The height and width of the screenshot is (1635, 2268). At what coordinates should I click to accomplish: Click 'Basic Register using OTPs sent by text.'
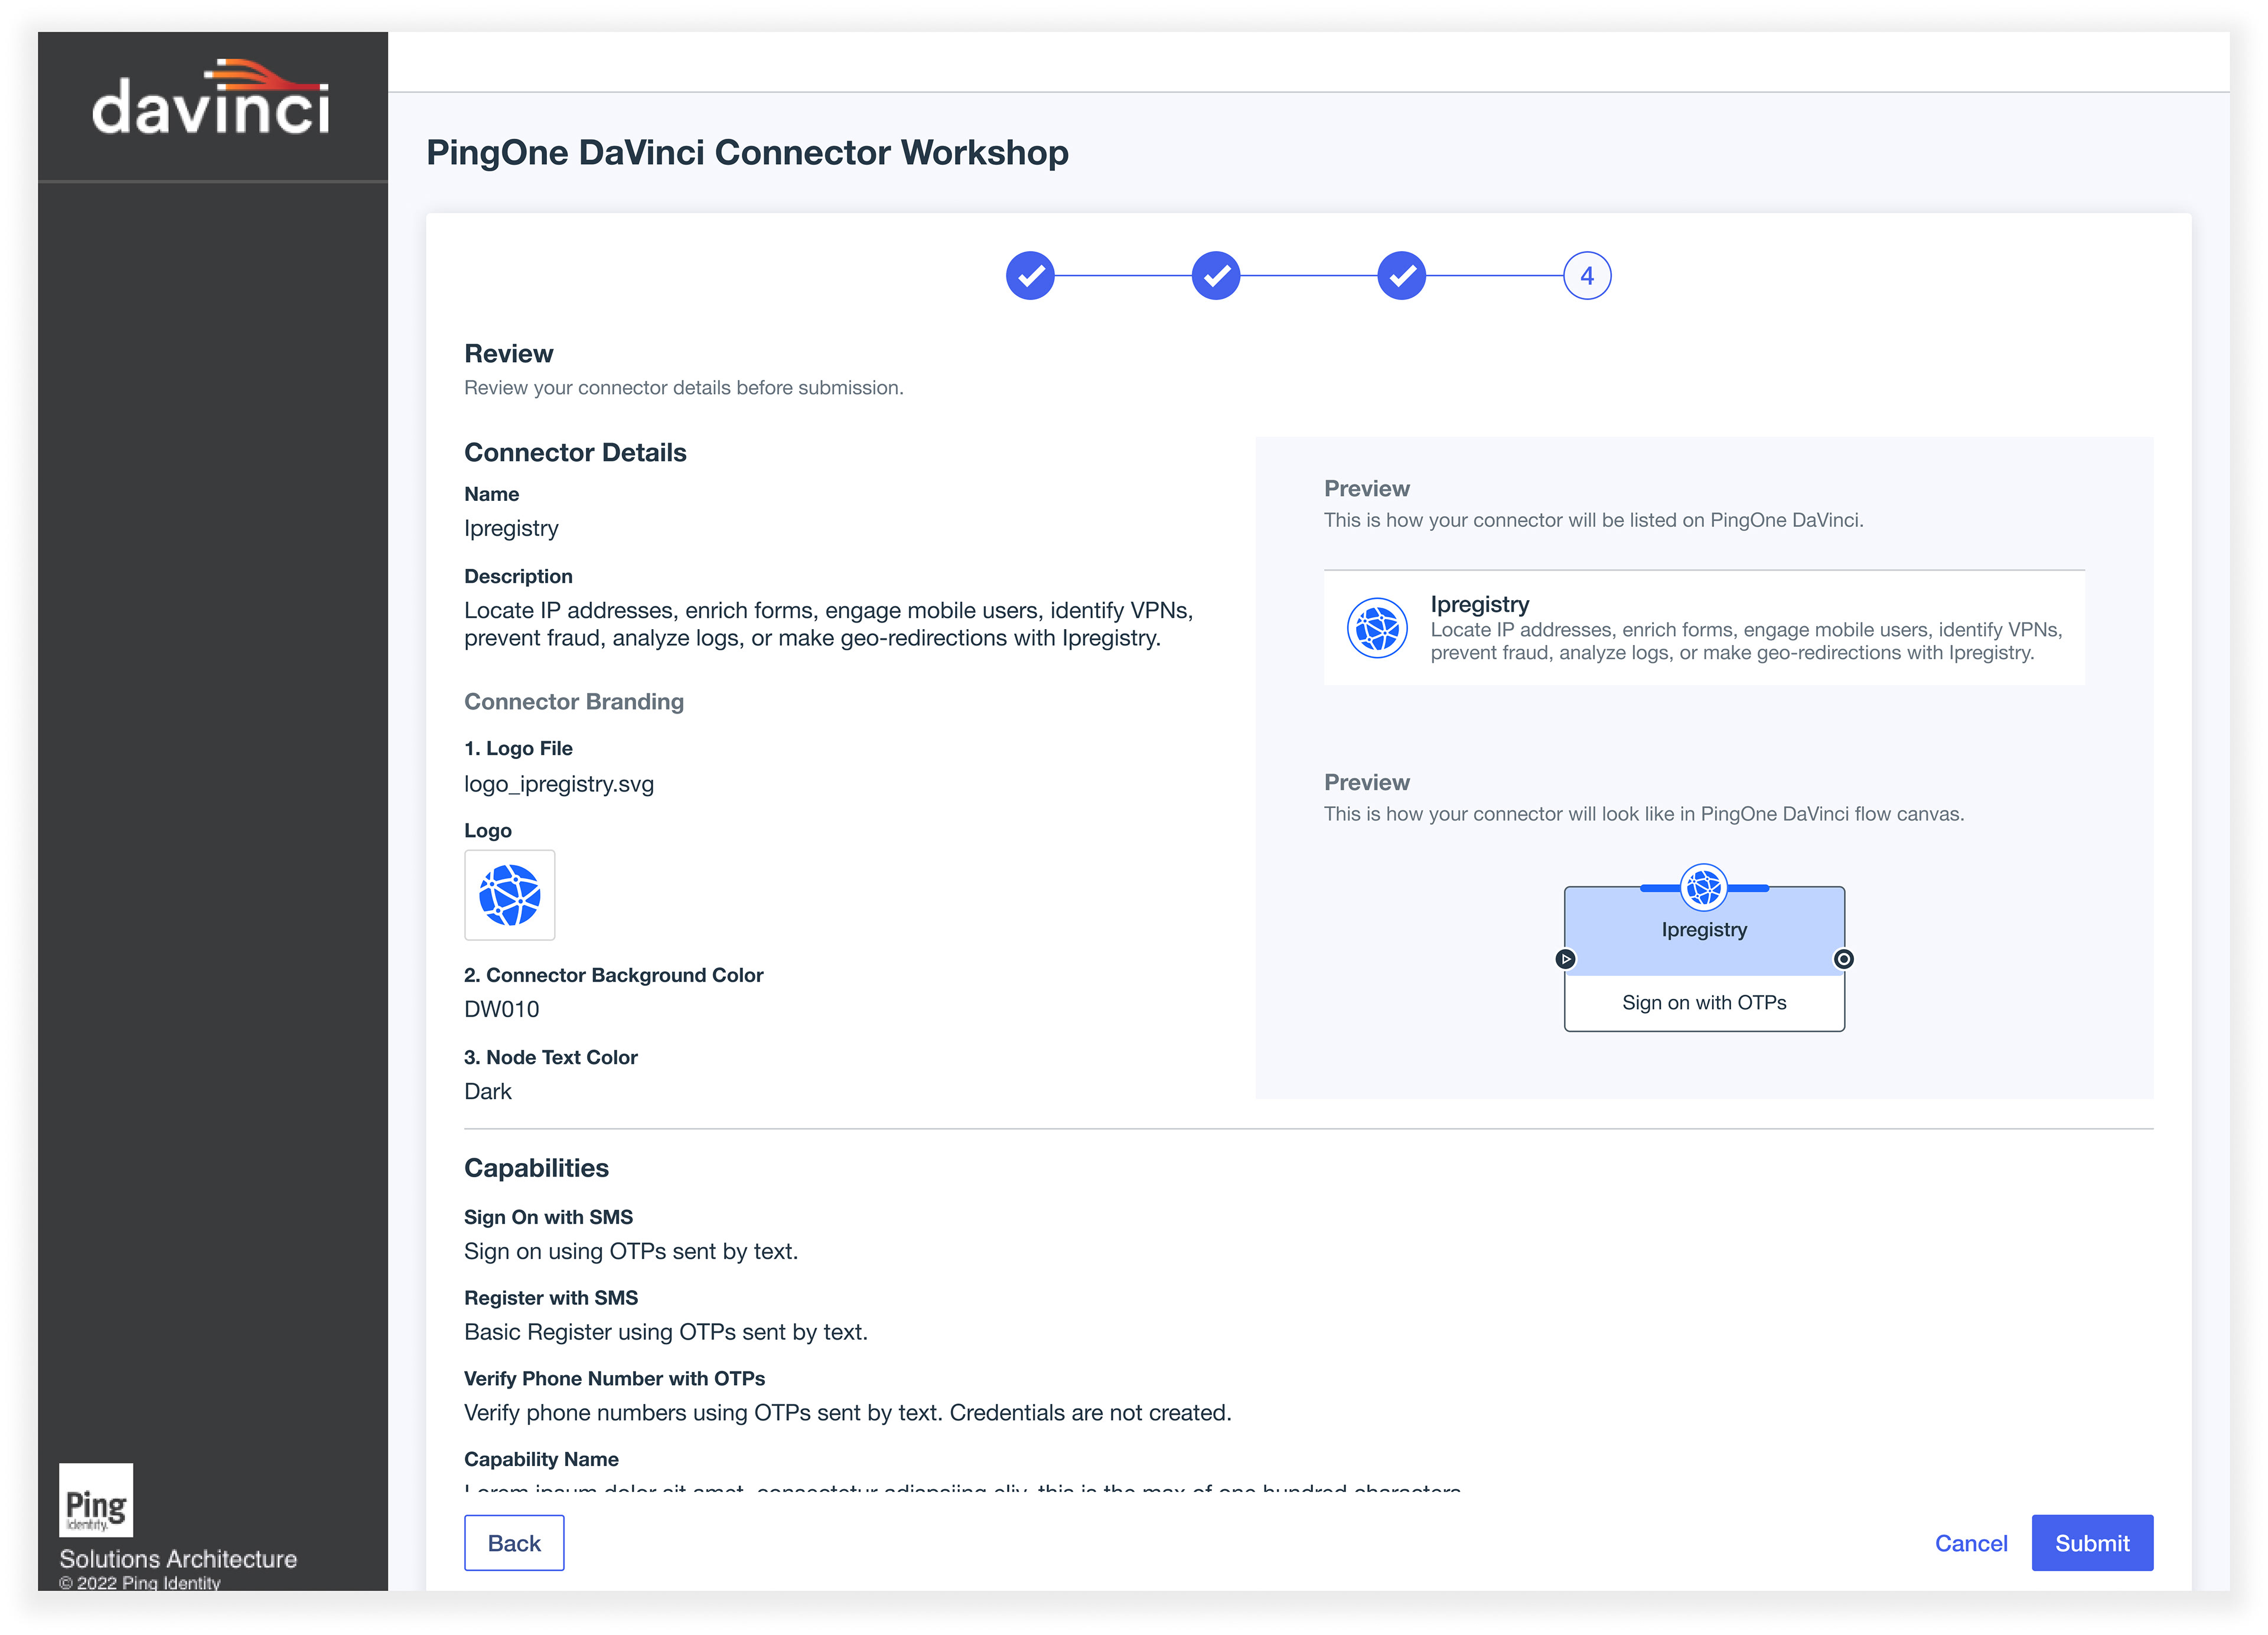666,1332
